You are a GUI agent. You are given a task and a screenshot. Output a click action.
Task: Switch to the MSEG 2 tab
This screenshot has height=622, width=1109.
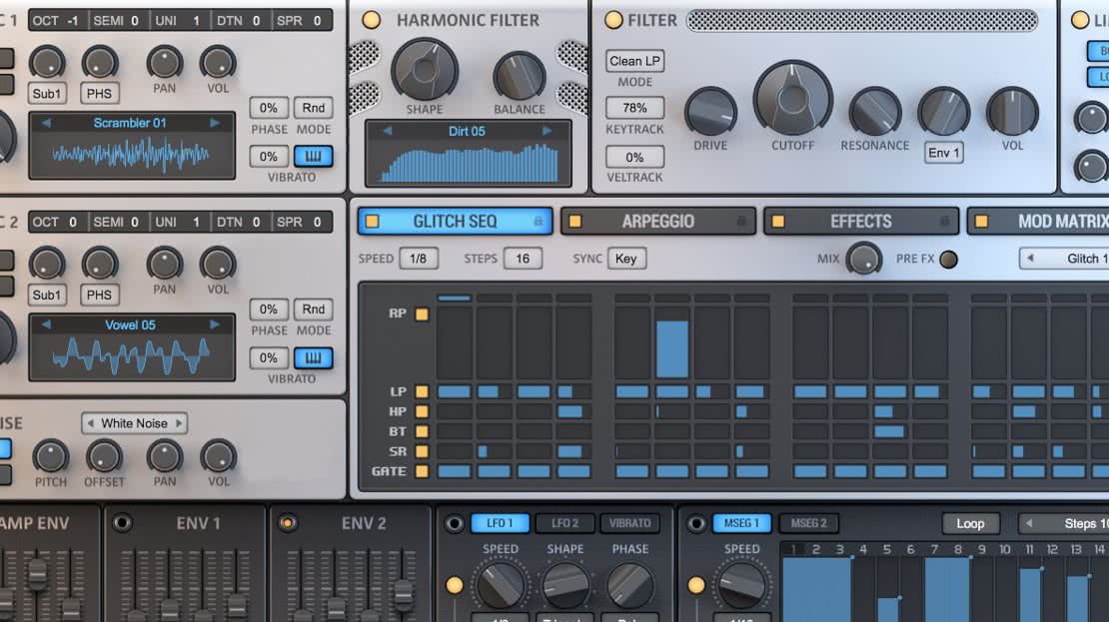pos(808,523)
